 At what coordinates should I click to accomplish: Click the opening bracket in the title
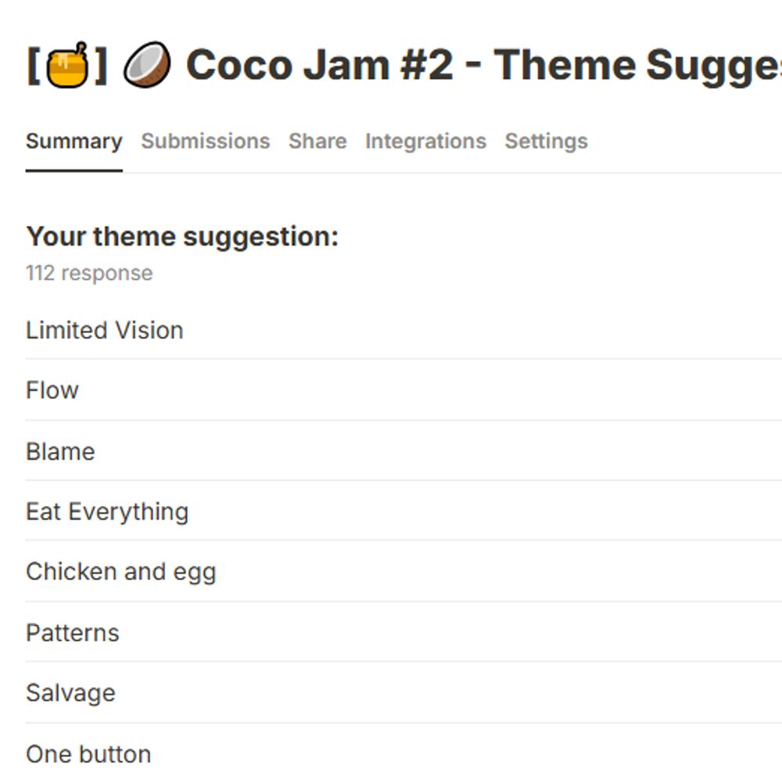[34, 66]
